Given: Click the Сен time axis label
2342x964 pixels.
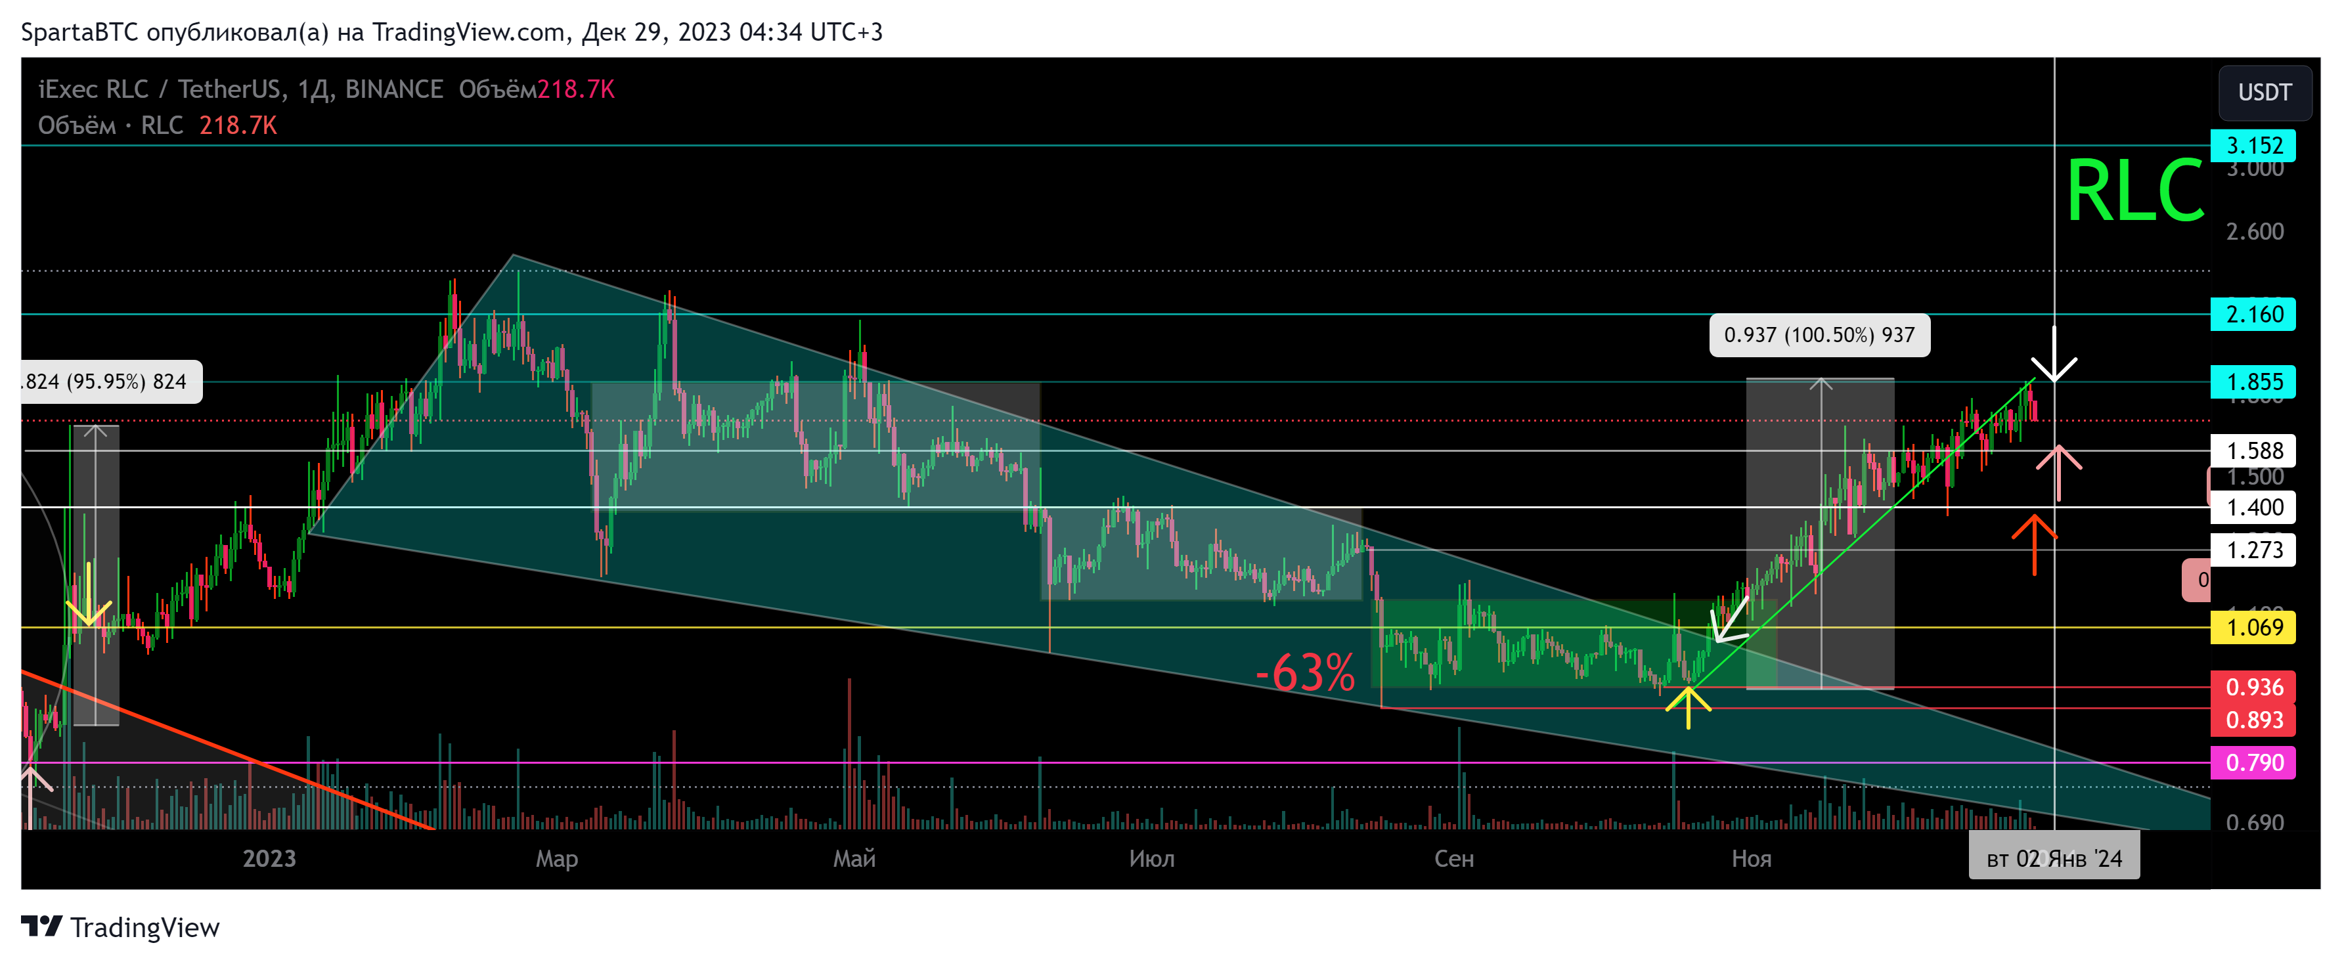Looking at the screenshot, I should click(1454, 858).
